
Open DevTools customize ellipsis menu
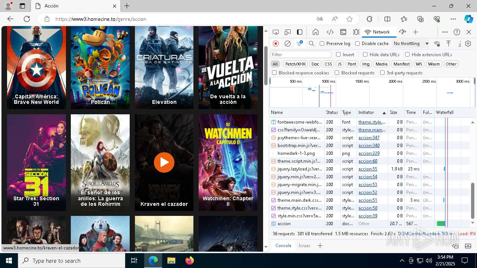pyautogui.click(x=445, y=32)
